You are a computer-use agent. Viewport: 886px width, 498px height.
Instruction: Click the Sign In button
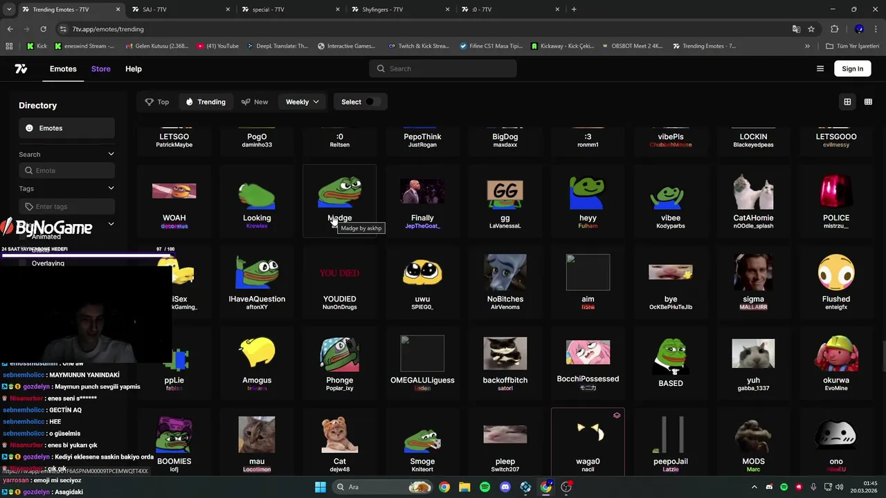(853, 68)
